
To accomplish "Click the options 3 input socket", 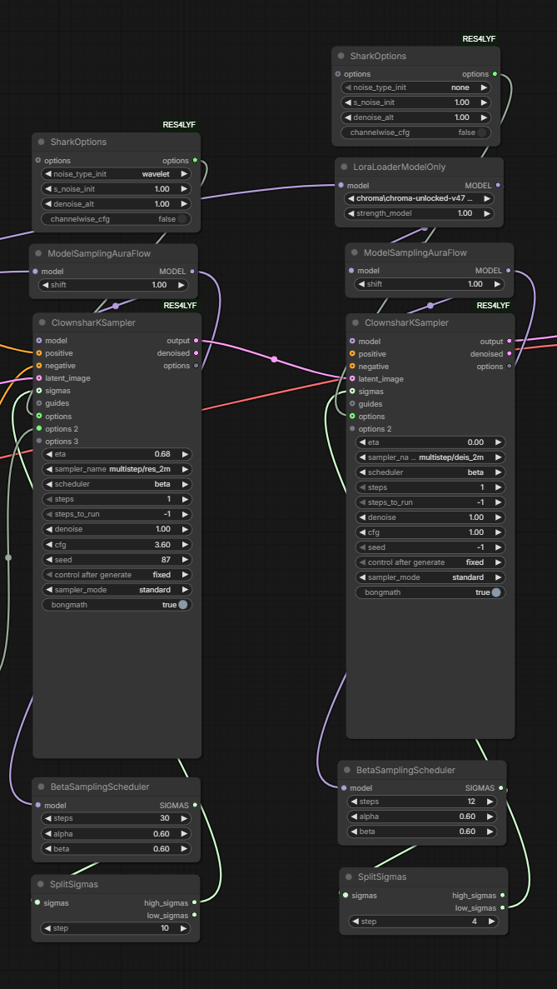I will click(x=39, y=441).
